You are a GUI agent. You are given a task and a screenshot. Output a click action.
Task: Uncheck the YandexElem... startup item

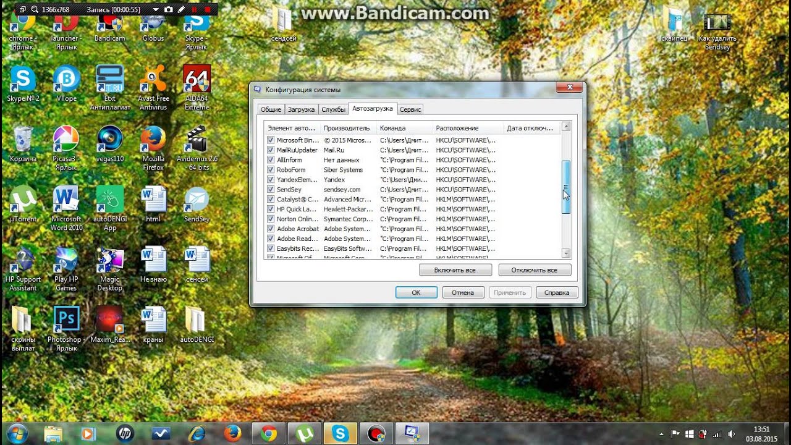pos(271,180)
